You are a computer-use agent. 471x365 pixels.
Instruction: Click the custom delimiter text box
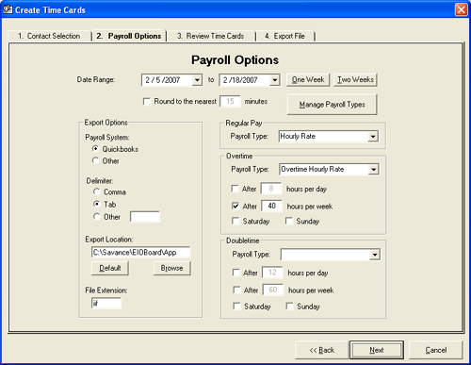click(x=145, y=217)
